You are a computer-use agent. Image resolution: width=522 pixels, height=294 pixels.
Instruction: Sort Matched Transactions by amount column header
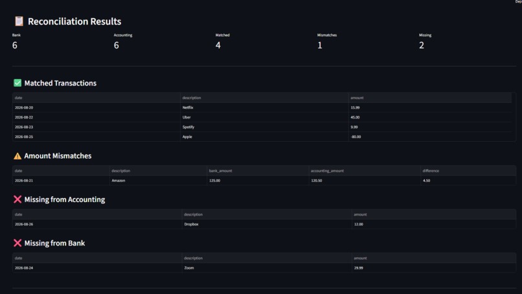pyautogui.click(x=430, y=98)
